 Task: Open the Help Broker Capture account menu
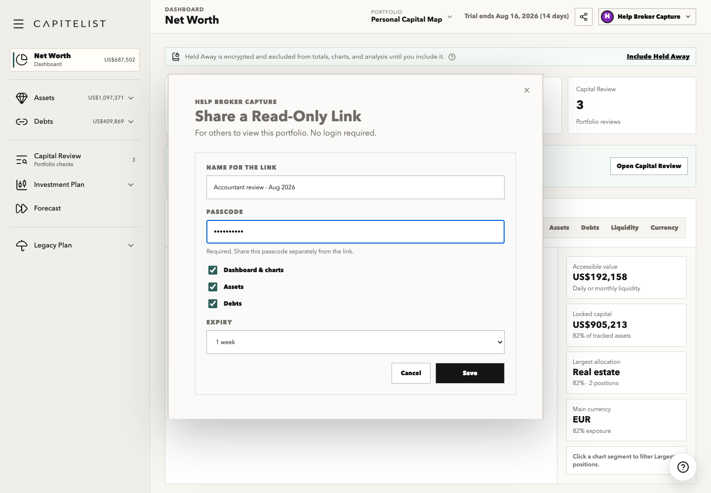(x=647, y=17)
